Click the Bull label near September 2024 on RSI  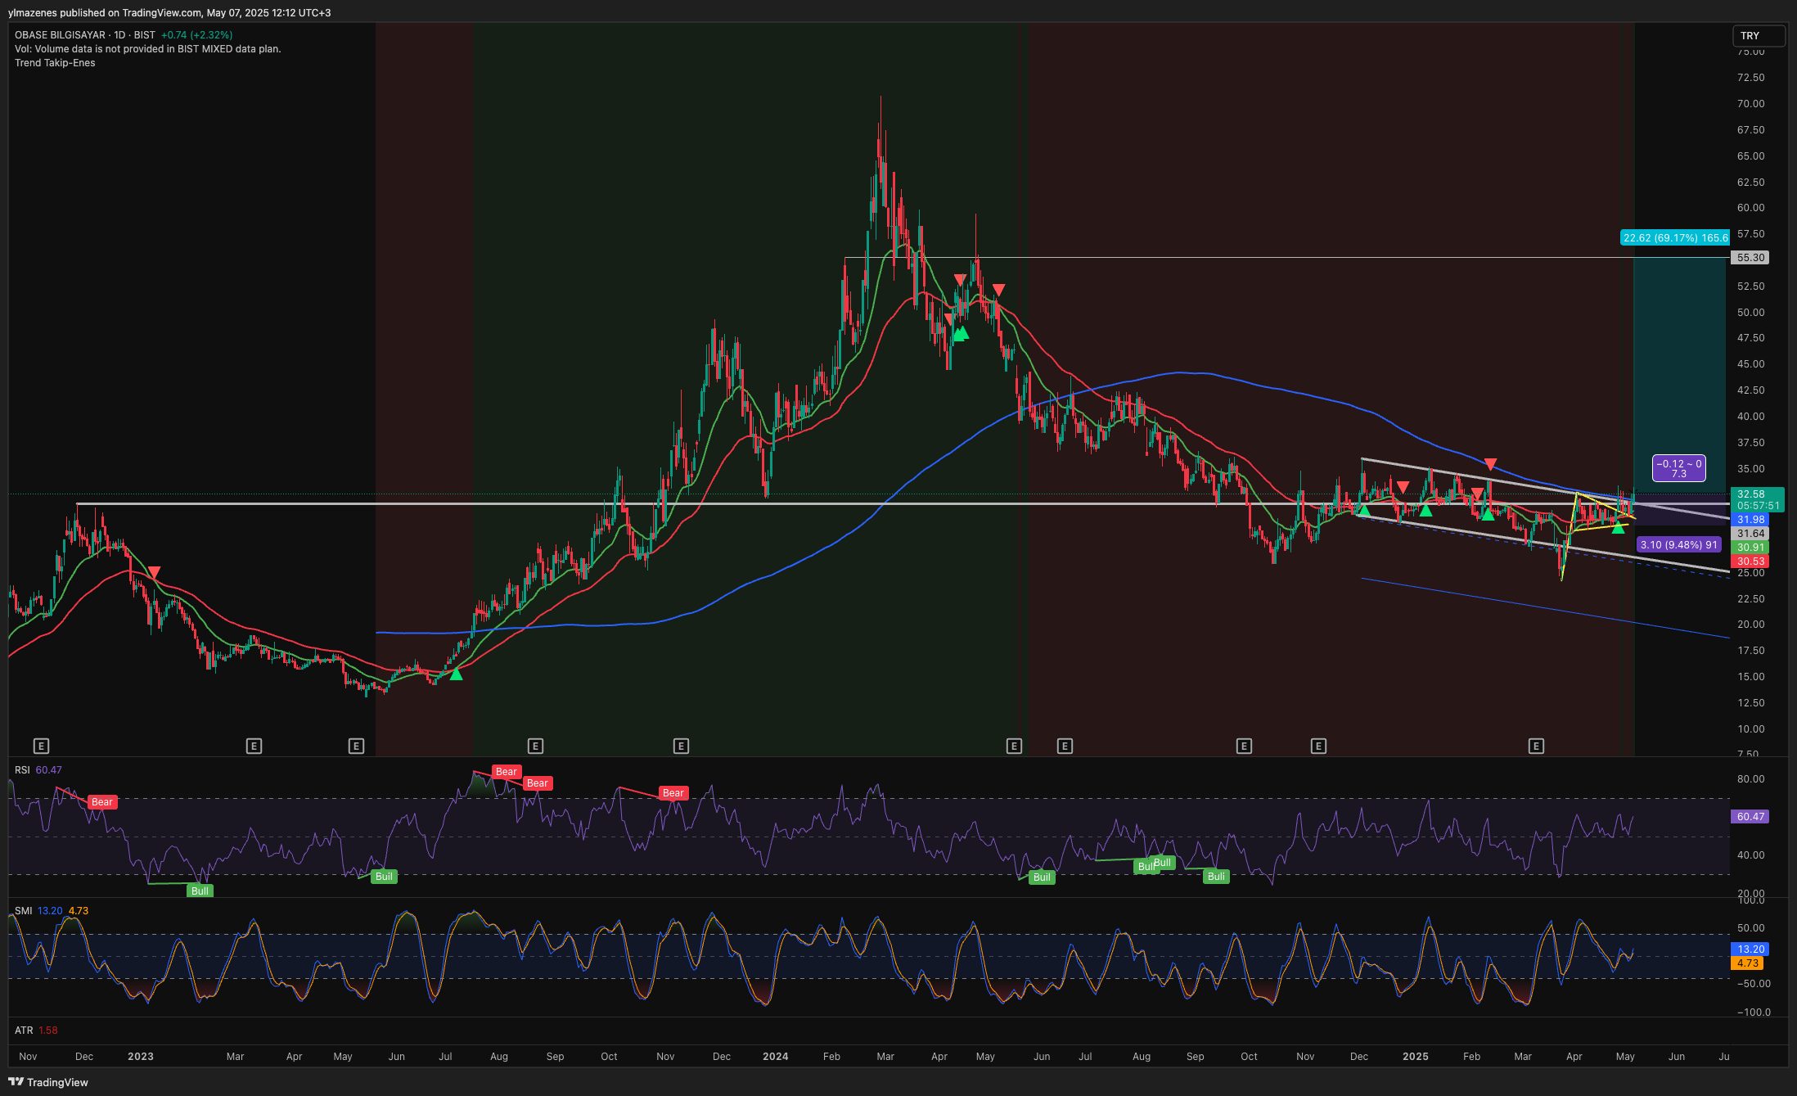(1217, 877)
